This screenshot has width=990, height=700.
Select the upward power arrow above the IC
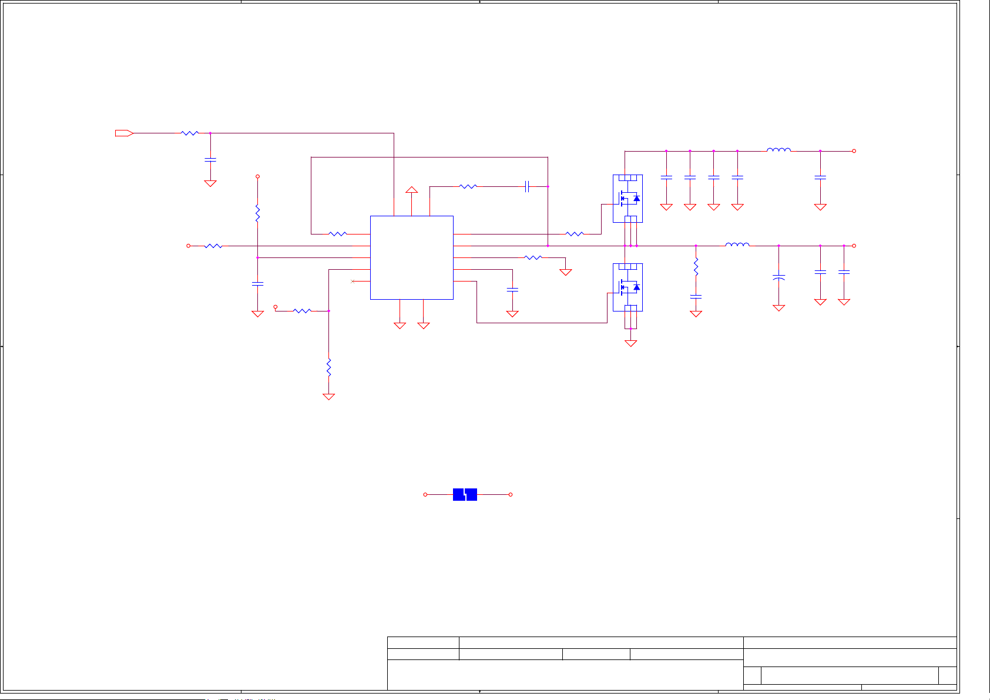[x=412, y=190]
